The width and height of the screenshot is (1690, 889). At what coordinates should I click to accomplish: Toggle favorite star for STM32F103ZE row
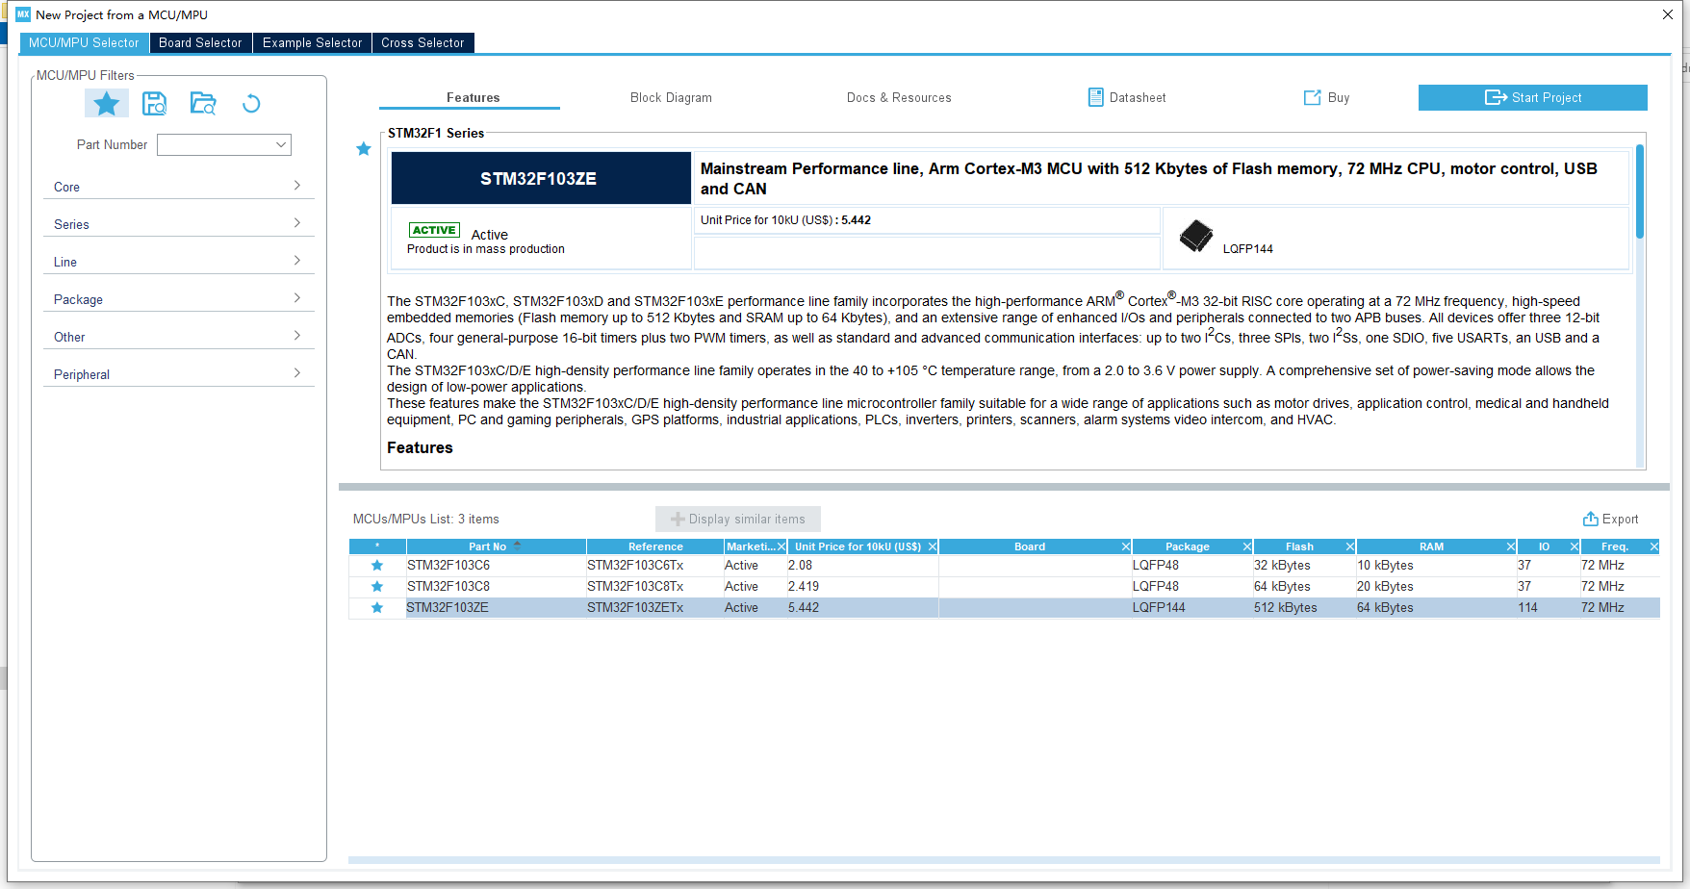(377, 608)
